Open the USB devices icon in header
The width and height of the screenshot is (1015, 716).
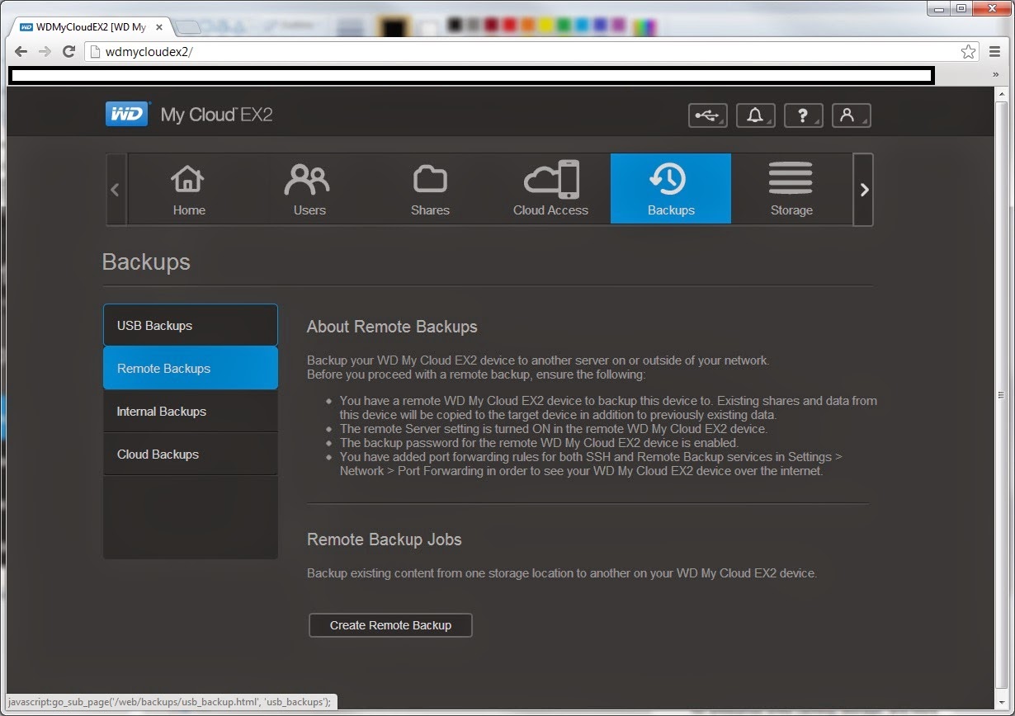[708, 115]
